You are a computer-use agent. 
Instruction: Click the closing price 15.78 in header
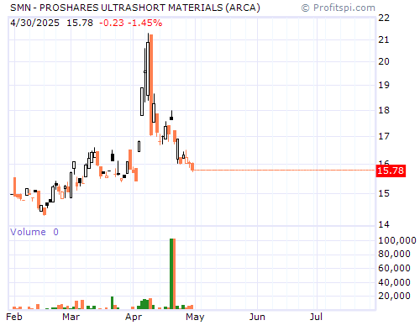(80, 23)
